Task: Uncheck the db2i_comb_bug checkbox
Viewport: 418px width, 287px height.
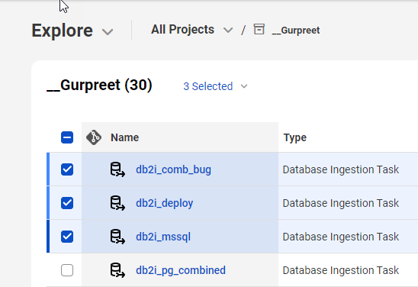Action: tap(67, 169)
